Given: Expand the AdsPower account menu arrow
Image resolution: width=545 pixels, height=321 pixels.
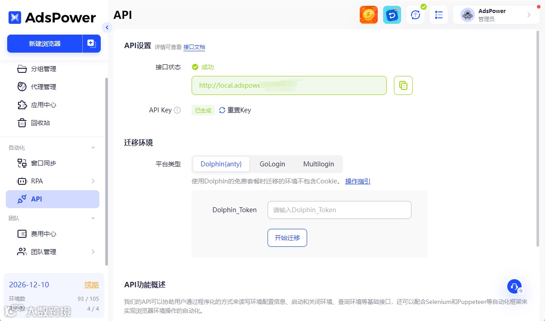Looking at the screenshot, I should pyautogui.click(x=529, y=15).
